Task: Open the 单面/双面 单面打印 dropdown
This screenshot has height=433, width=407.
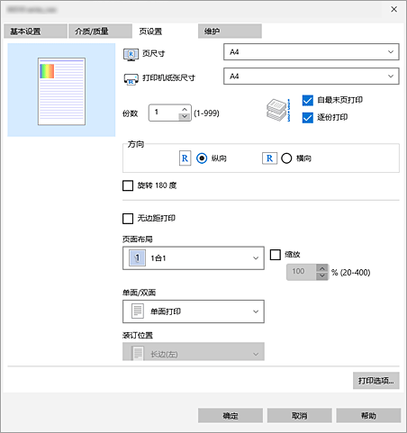Action: pyautogui.click(x=194, y=311)
